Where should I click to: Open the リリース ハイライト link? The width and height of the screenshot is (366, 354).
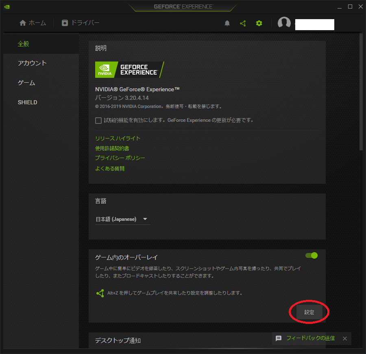pos(118,139)
